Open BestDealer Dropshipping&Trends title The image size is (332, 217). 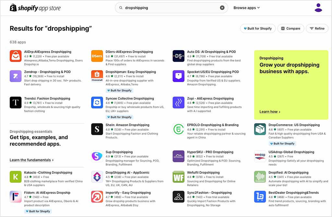coord(293,193)
